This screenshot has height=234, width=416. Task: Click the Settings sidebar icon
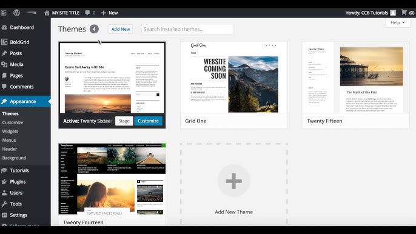(x=4, y=215)
